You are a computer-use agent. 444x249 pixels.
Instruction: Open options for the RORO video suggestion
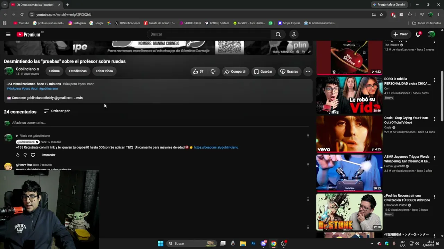click(434, 80)
